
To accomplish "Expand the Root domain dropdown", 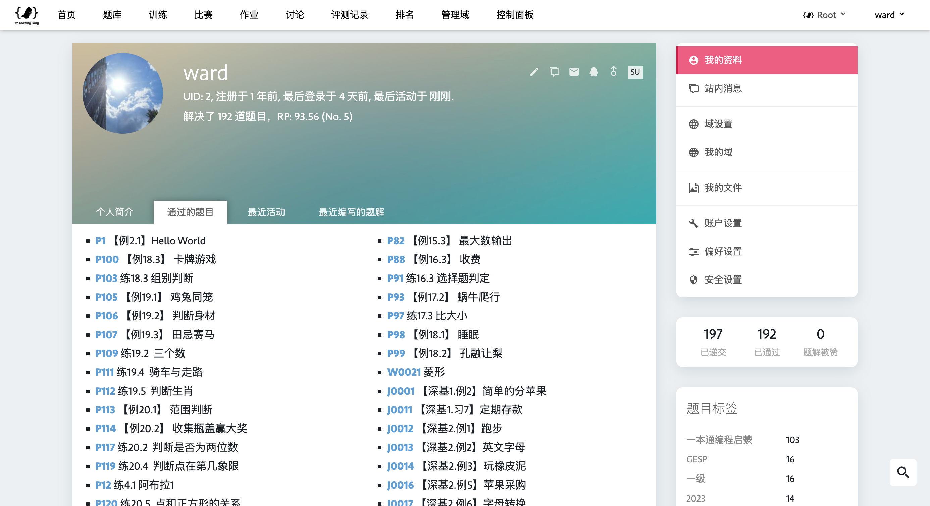I will click(x=824, y=15).
